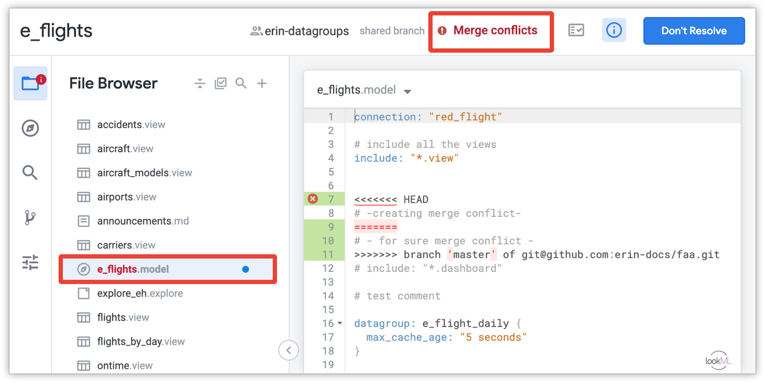765x383 pixels.
Task: Open the Git Actions branch icon
Action: pyautogui.click(x=30, y=218)
